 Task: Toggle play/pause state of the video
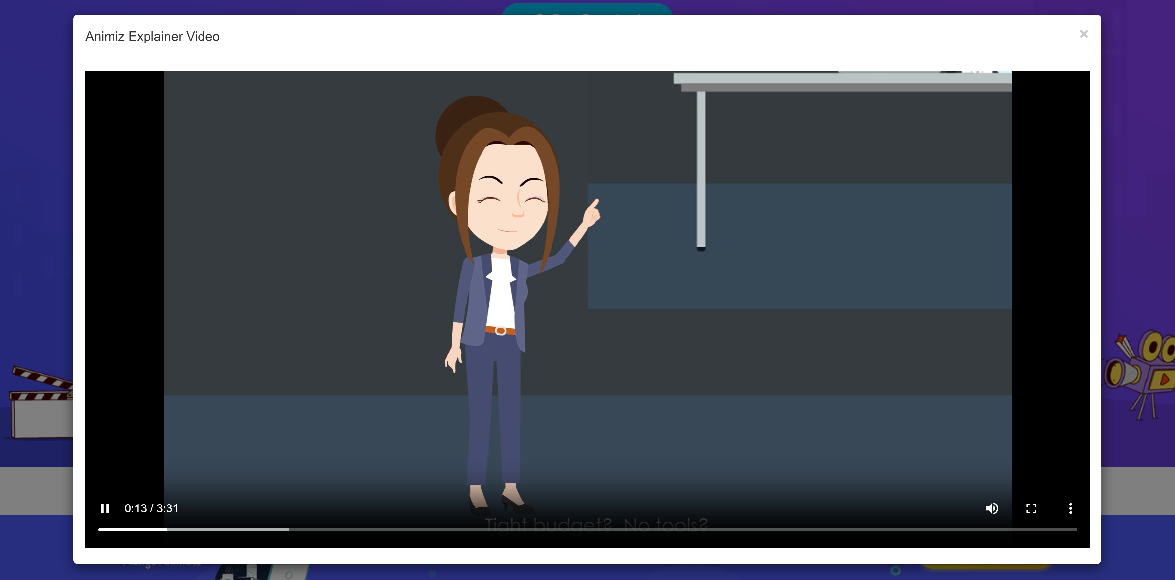click(104, 508)
